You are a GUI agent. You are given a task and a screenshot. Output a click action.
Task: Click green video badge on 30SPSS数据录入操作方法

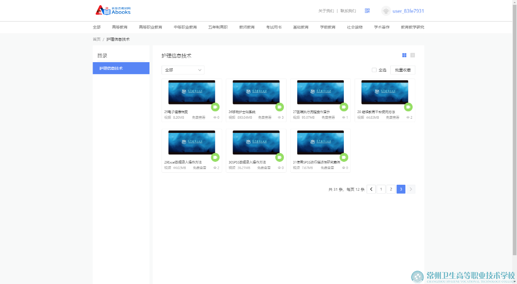[280, 157]
